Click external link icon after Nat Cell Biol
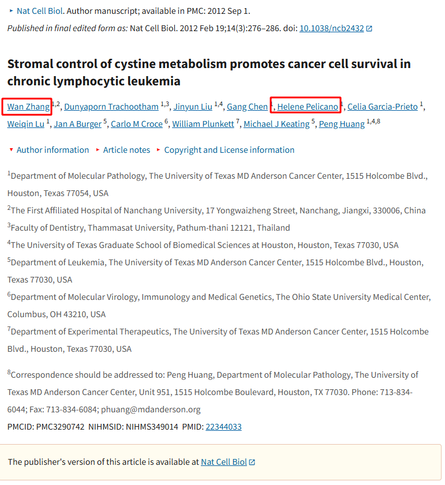445x485 pixels. pyautogui.click(x=252, y=462)
